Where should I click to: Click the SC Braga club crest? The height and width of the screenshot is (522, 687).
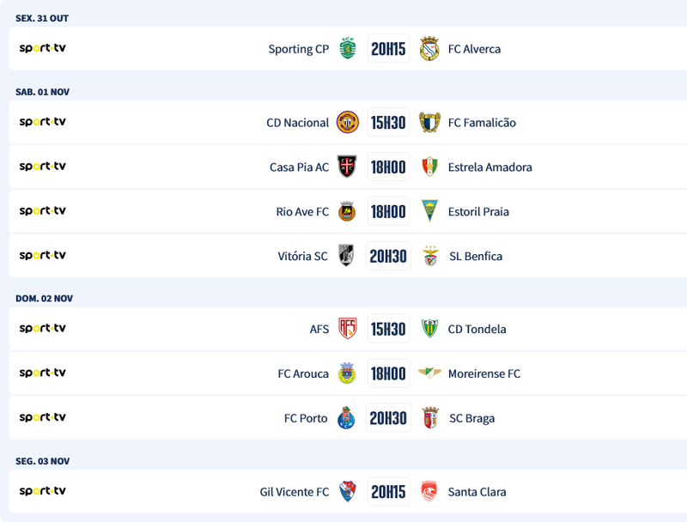point(429,418)
